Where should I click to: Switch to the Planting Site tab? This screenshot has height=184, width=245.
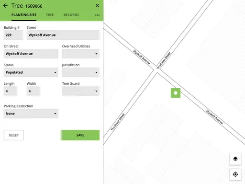[24, 15]
